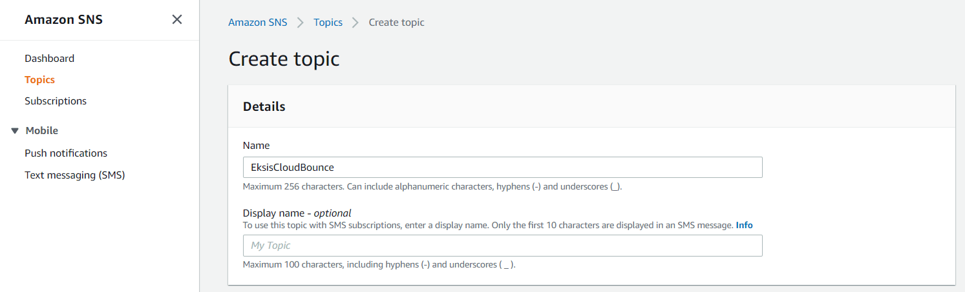Screen dimensions: 965x292
Task: Open Text messaging (SMS) in sidebar
Action: point(74,175)
